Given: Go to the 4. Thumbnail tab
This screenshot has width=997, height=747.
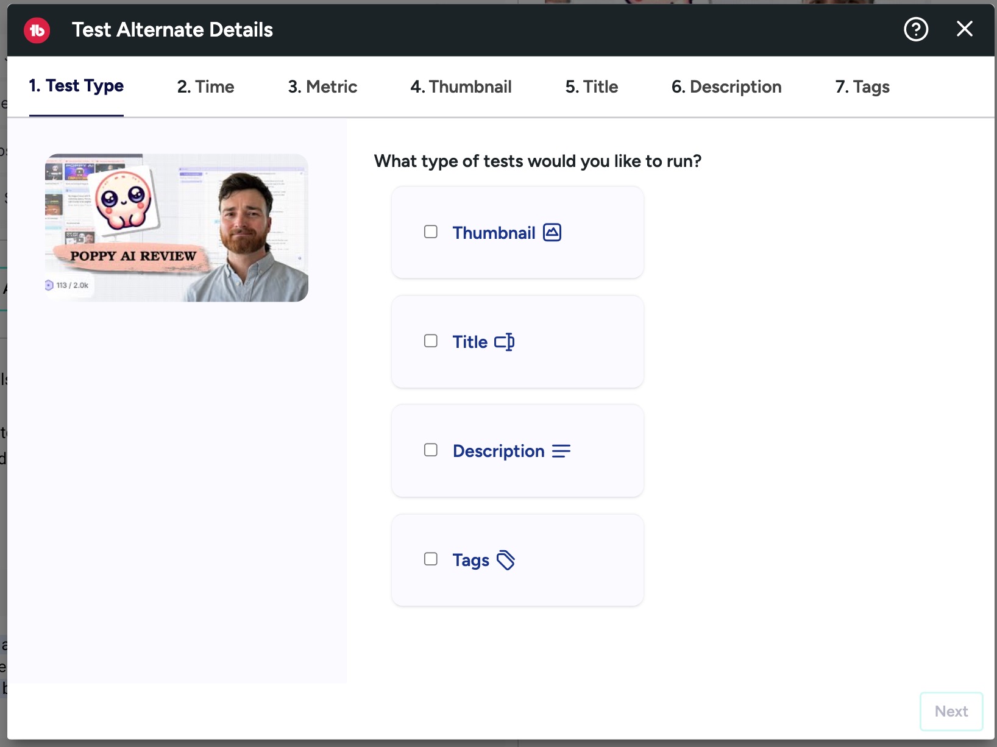Looking at the screenshot, I should coord(461,87).
